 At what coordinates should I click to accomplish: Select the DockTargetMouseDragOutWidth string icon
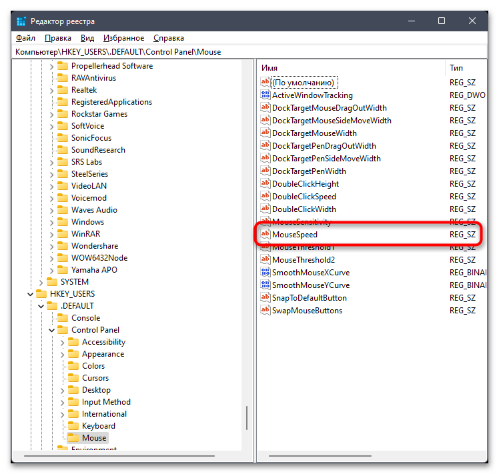click(x=265, y=107)
